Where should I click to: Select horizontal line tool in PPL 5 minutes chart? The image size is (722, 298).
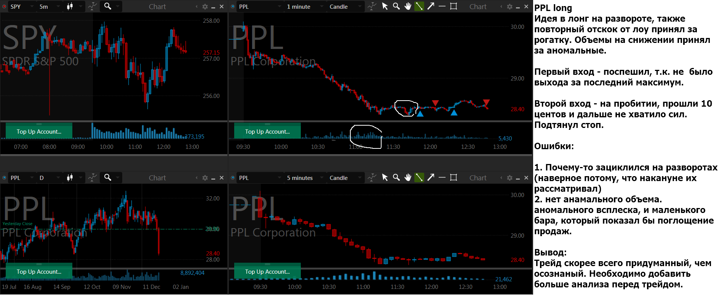[x=442, y=177]
